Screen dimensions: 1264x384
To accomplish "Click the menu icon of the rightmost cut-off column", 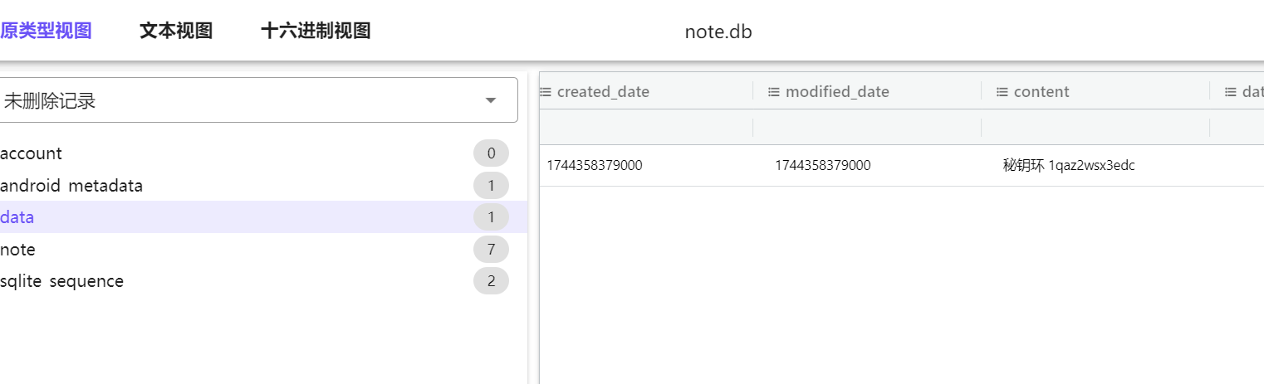I will point(1231,91).
